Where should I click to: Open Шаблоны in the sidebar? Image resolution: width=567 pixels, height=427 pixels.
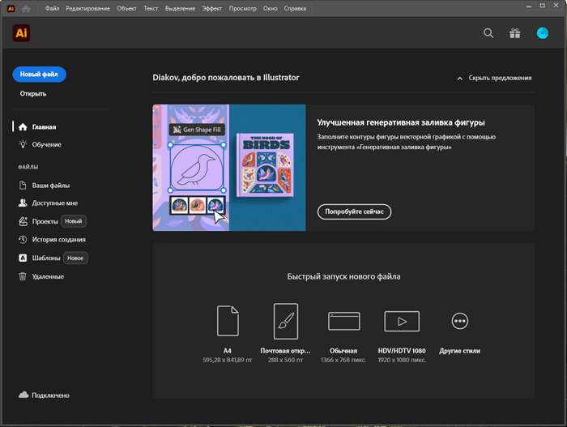(46, 258)
